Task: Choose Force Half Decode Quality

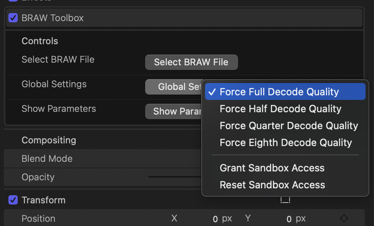Action: [x=280, y=109]
